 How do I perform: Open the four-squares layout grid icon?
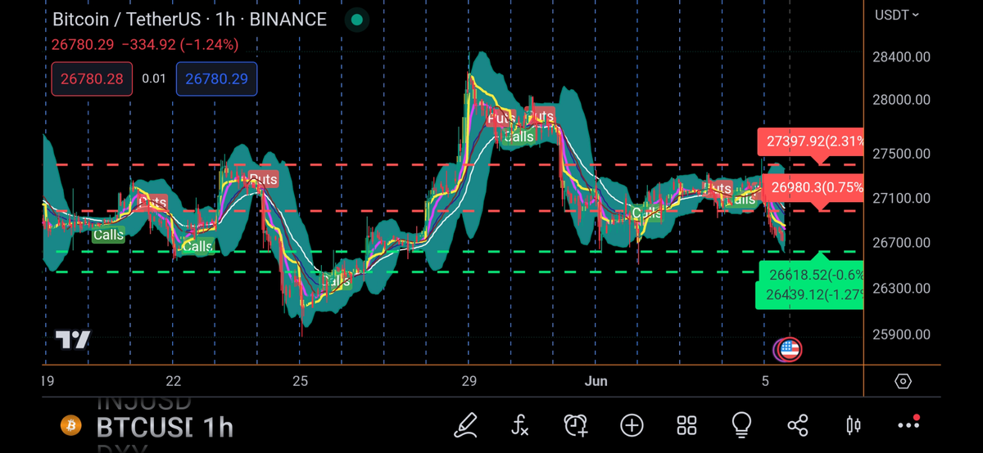(686, 424)
